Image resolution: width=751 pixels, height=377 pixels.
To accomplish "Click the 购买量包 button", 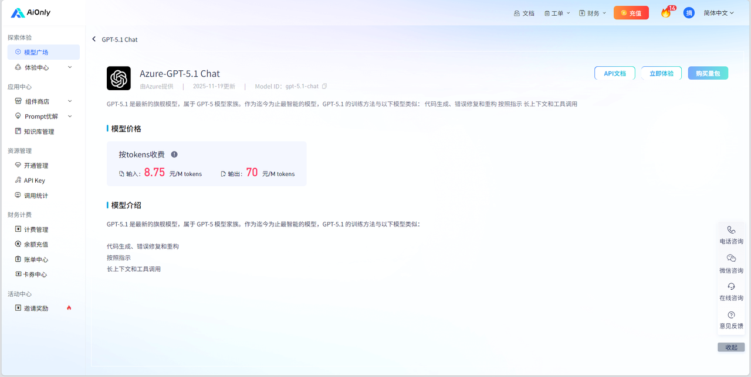I will [708, 73].
